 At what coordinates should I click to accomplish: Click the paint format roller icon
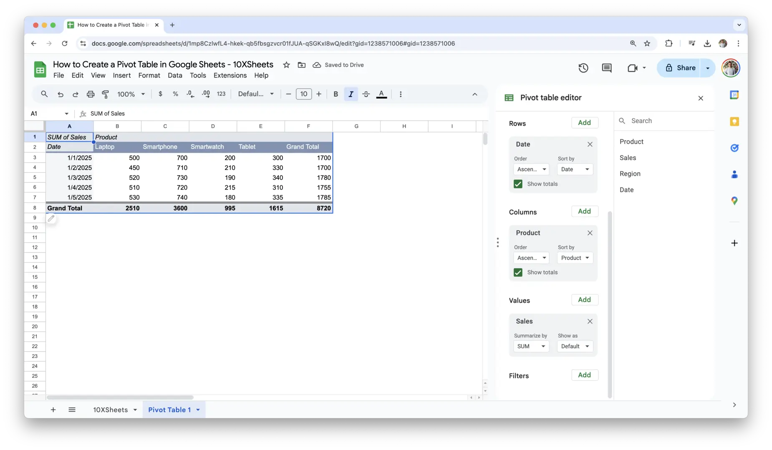pyautogui.click(x=106, y=94)
